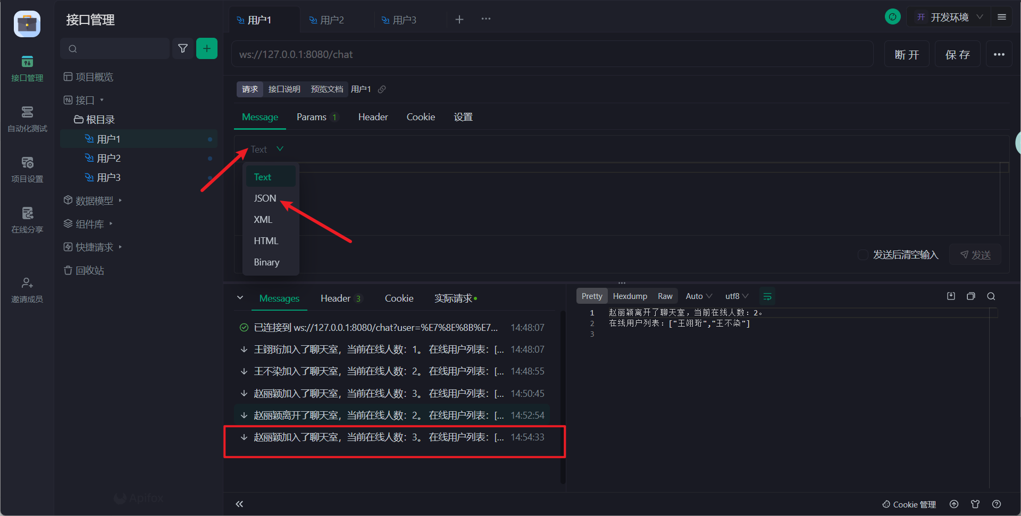The width and height of the screenshot is (1021, 516).
Task: Click the search icon in the response panel
Action: (x=991, y=296)
